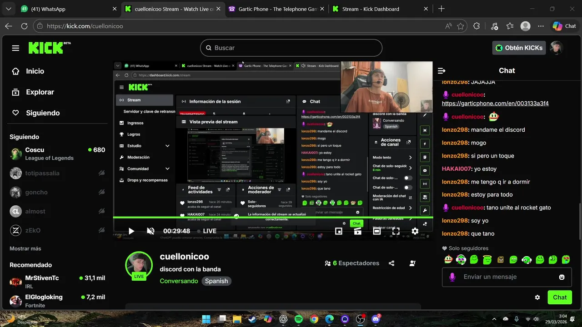The width and height of the screenshot is (582, 327).
Task: Play the stream video
Action: 131,231
